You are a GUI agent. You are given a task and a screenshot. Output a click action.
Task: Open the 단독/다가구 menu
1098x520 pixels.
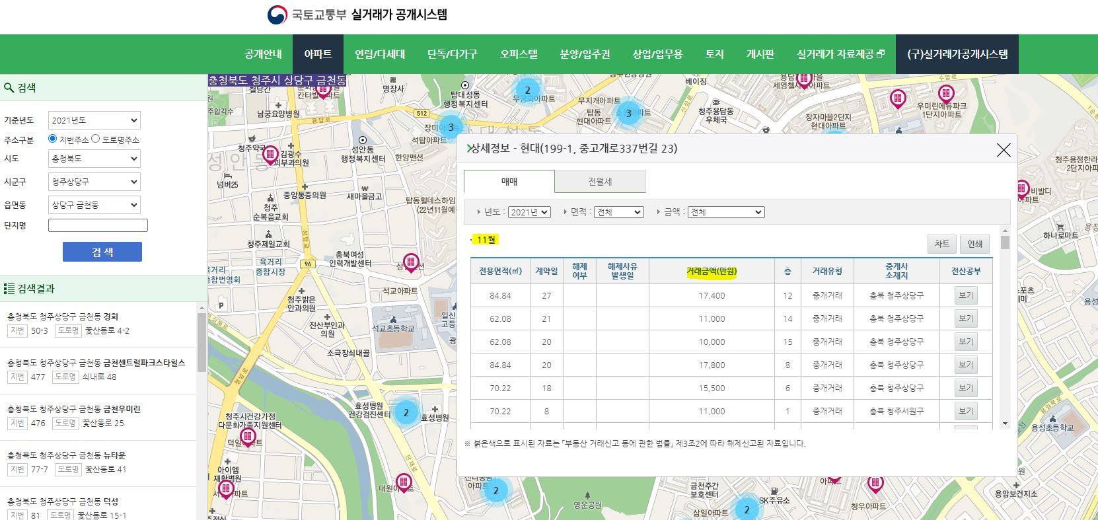452,54
